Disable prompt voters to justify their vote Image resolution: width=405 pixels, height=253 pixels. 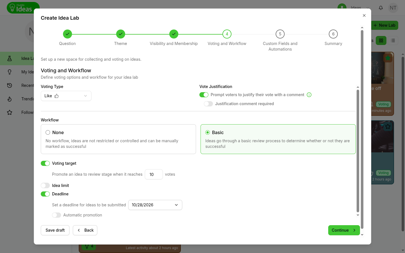pyautogui.click(x=204, y=95)
